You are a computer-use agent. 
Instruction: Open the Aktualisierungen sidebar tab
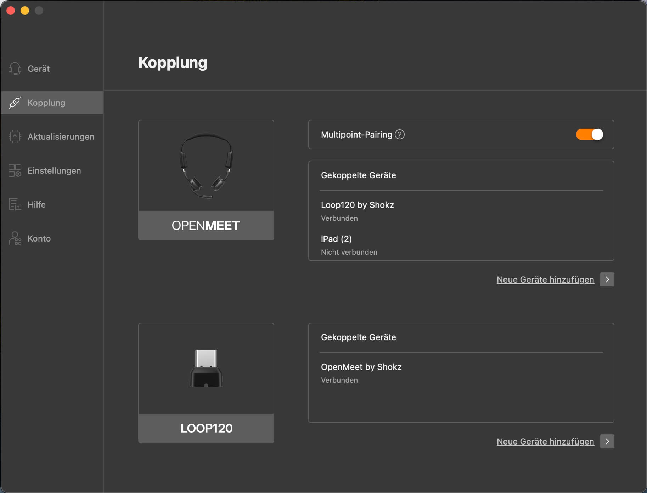pos(61,137)
